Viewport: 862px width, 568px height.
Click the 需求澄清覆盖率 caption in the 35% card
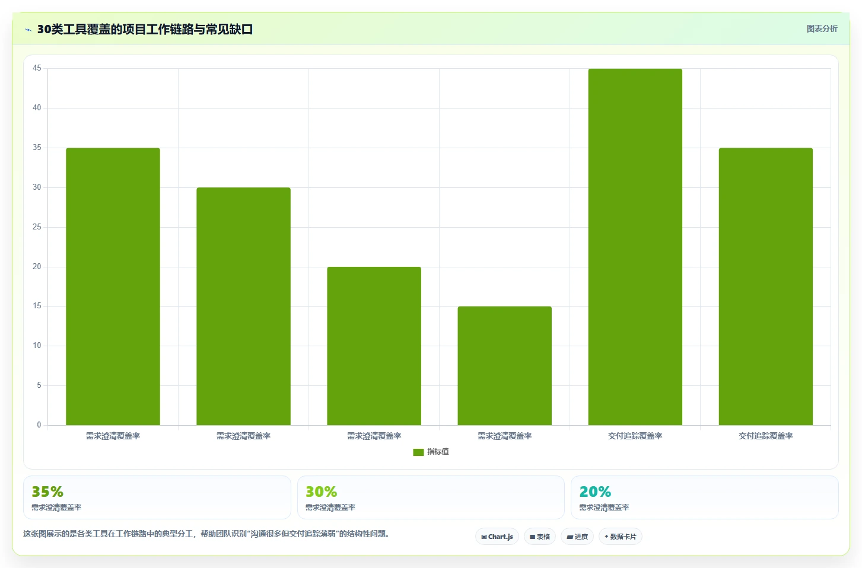coord(56,508)
